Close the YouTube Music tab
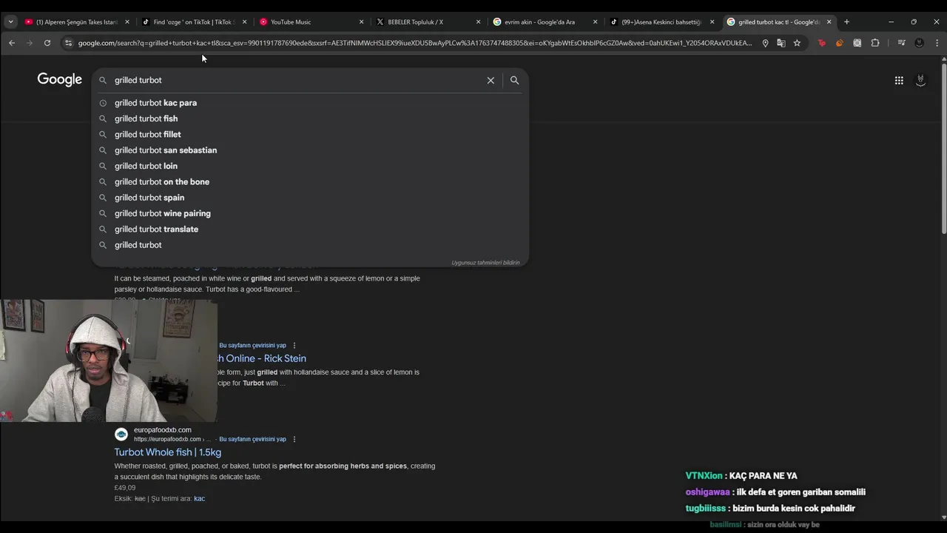 (x=361, y=22)
